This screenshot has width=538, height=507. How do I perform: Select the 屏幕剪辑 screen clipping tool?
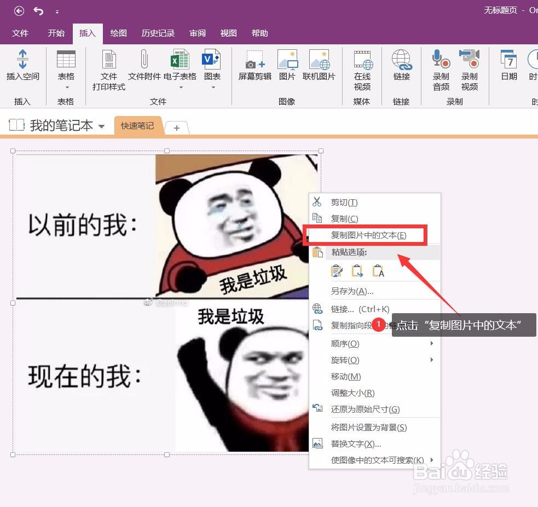click(254, 66)
